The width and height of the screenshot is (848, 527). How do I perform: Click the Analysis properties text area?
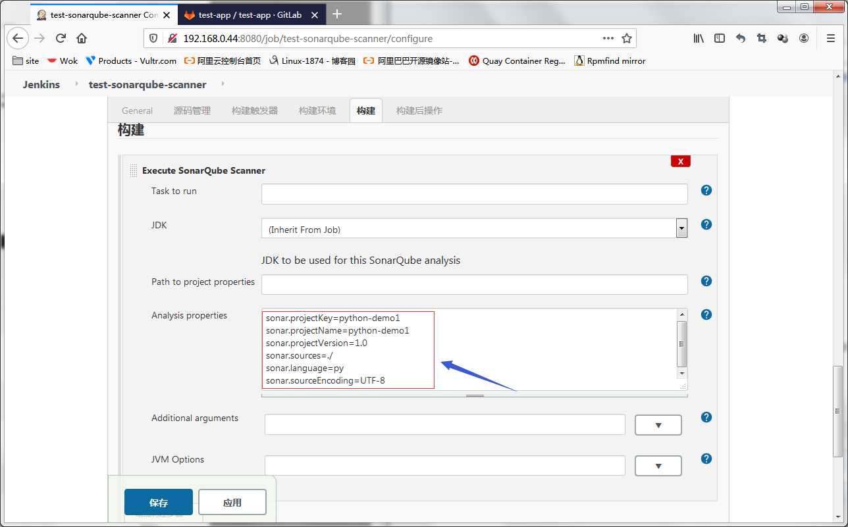(469, 350)
